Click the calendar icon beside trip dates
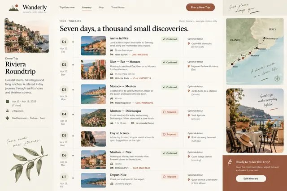 [x=7, y=102]
